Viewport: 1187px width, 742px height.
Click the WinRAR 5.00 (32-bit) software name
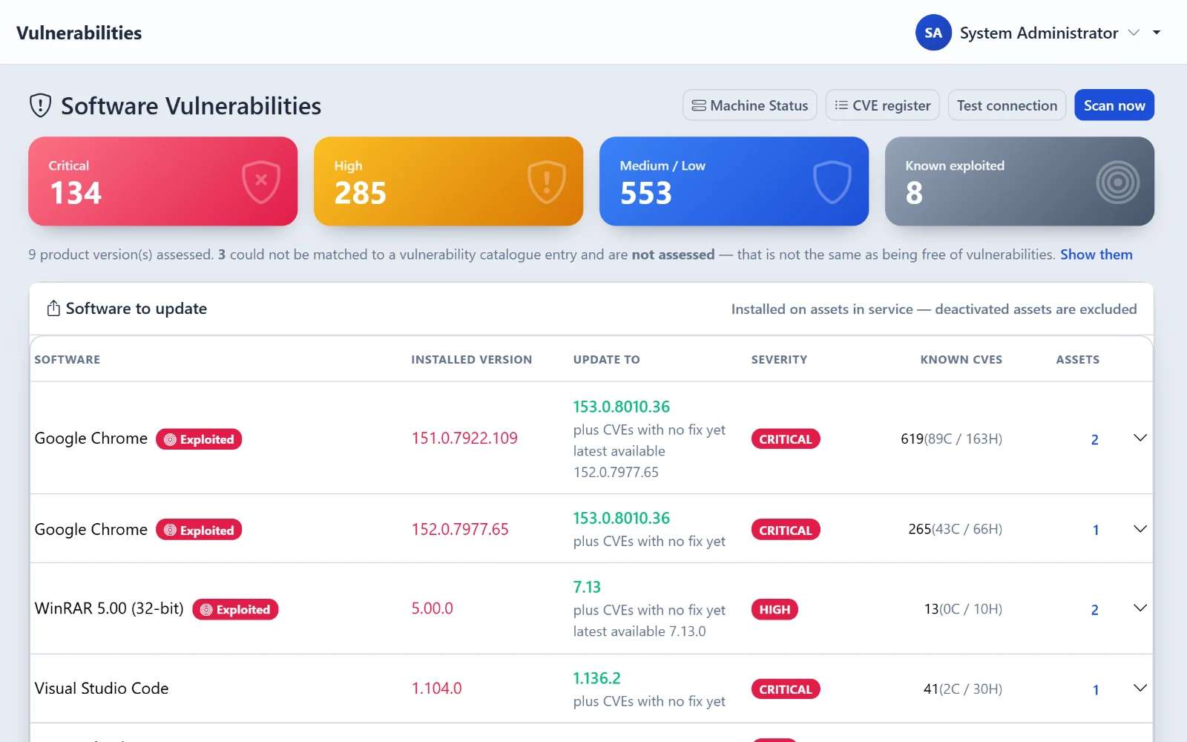point(109,608)
